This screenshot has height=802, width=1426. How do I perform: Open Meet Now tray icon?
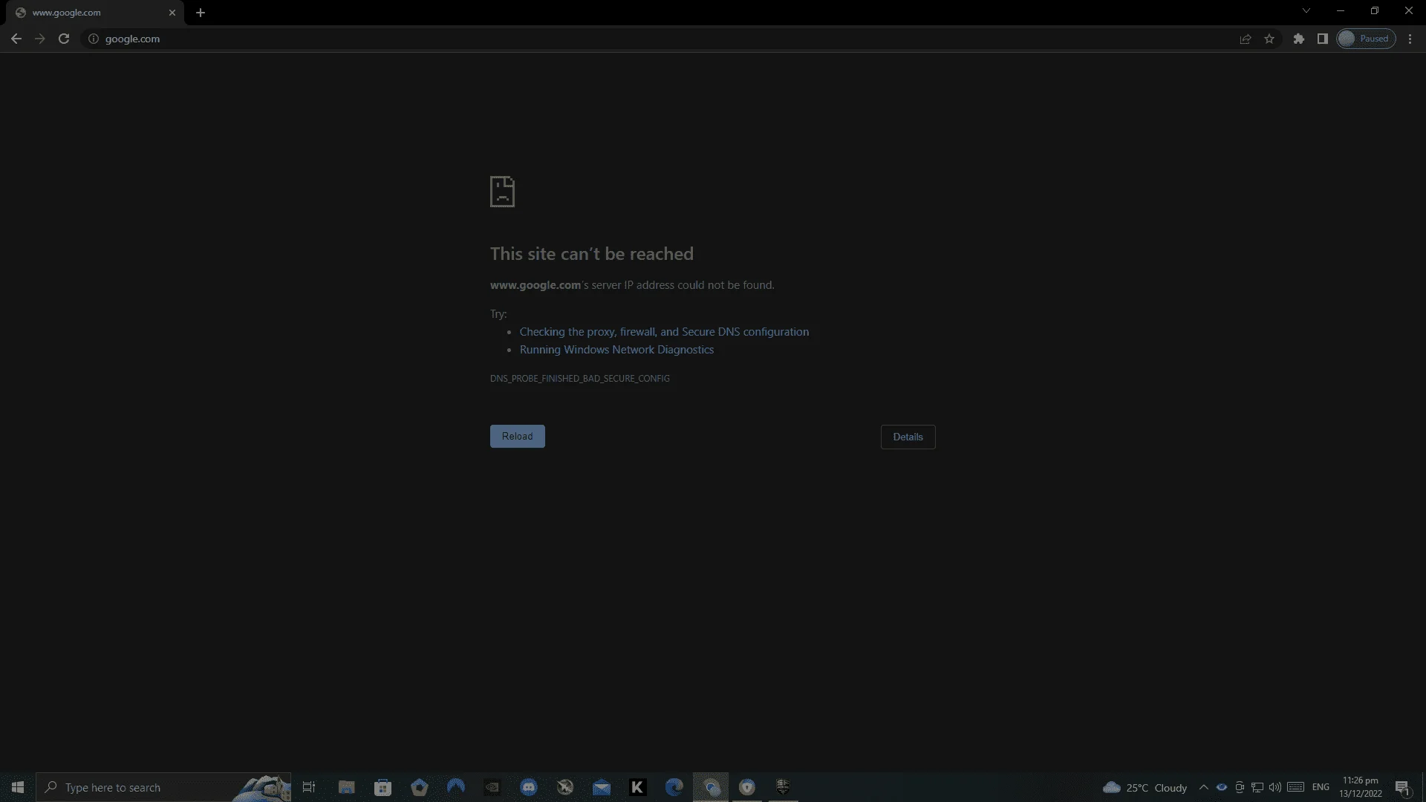1240,787
